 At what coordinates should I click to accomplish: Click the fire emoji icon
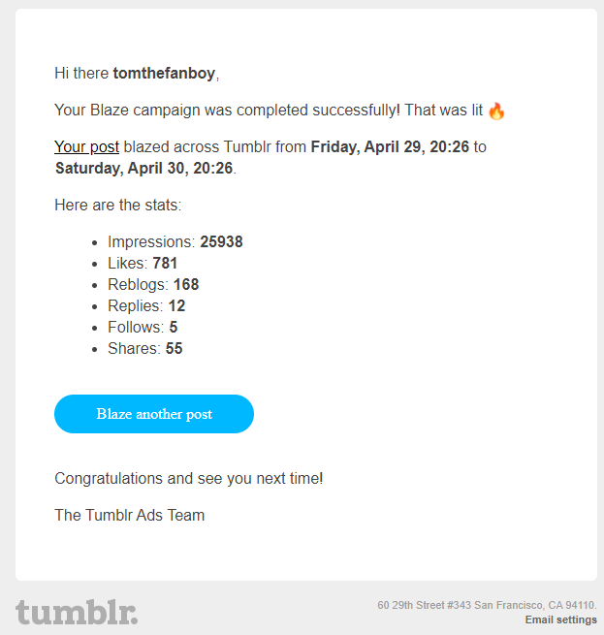496,111
